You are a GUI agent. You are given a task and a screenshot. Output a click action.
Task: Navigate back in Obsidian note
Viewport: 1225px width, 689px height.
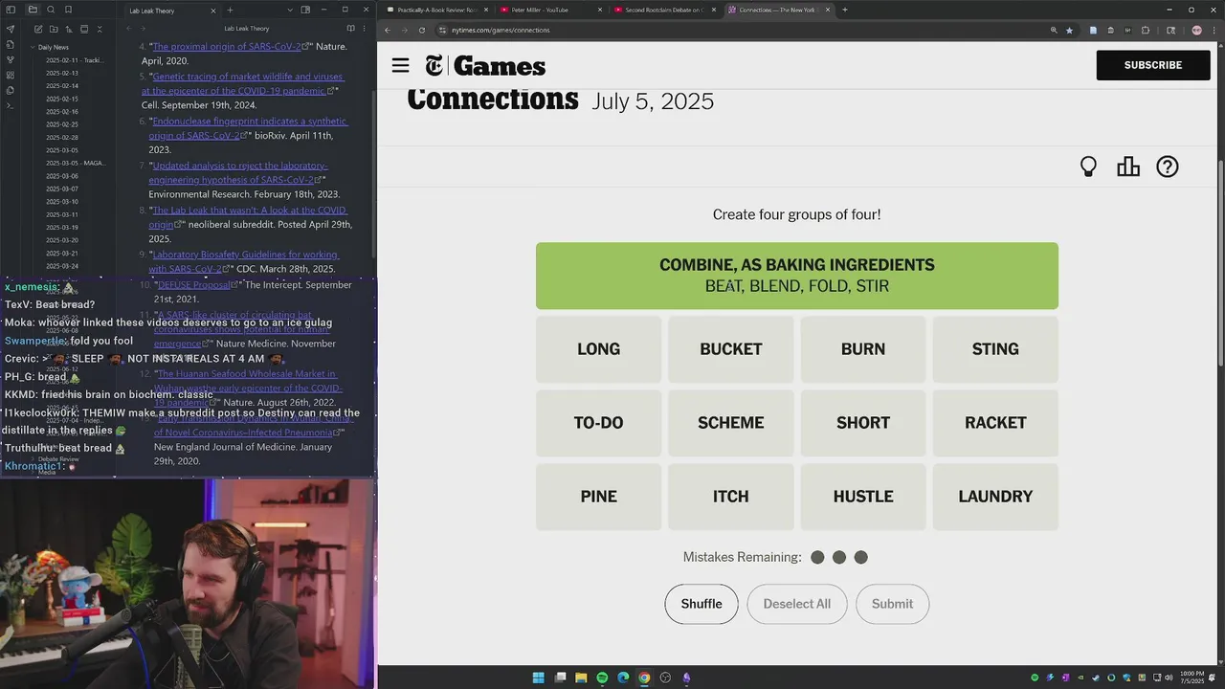pos(128,29)
